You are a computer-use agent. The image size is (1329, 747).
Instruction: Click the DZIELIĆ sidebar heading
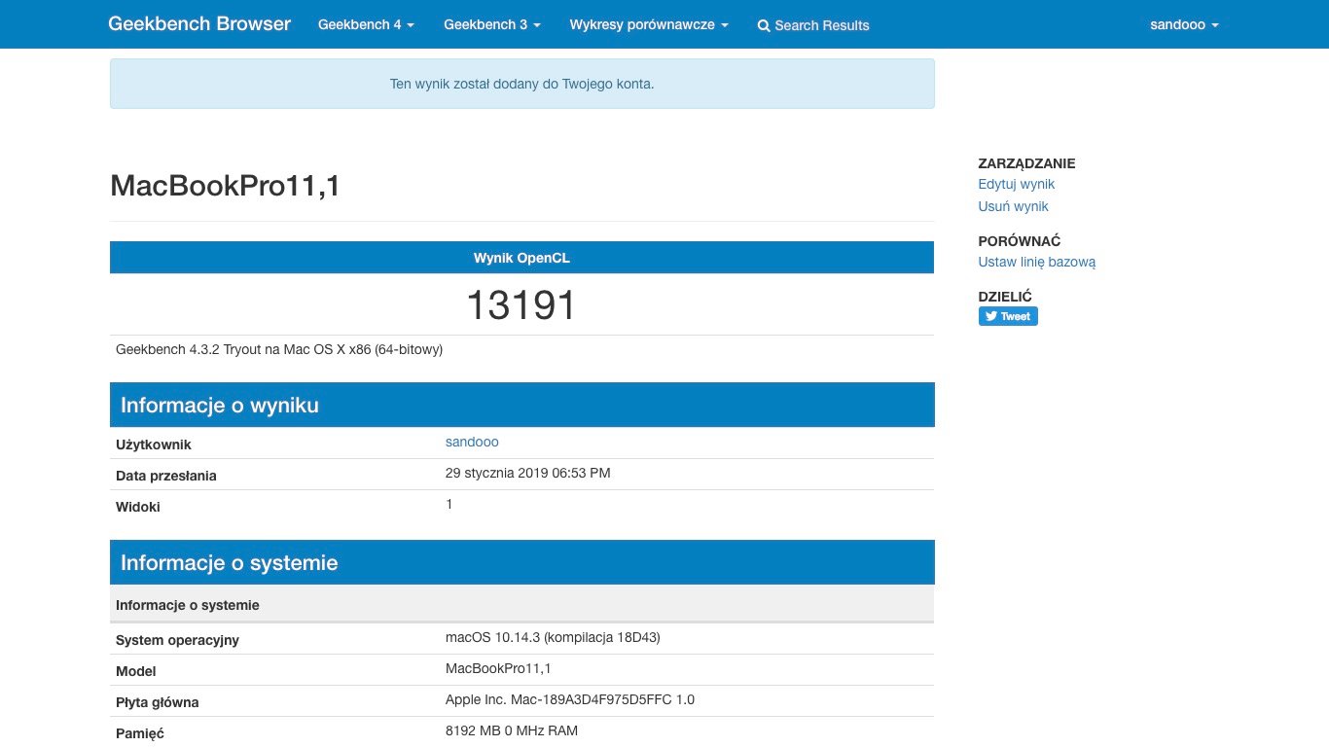tap(1005, 296)
